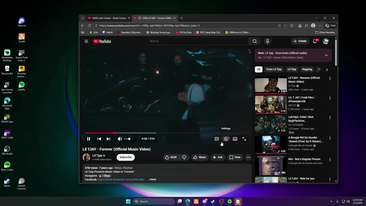Screen dimensions: 366x206
Task: Open options for A Boogie 1hunnit video
Action: 330,138
